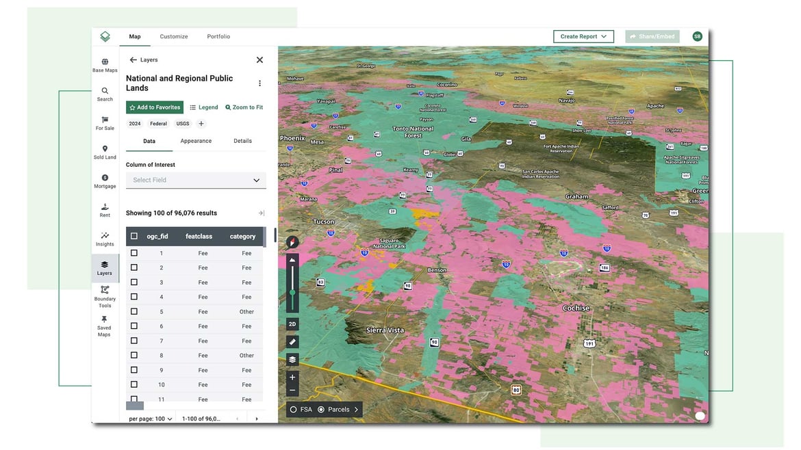Select the measuring ruler tool on map
The image size is (801, 450).
click(x=292, y=341)
